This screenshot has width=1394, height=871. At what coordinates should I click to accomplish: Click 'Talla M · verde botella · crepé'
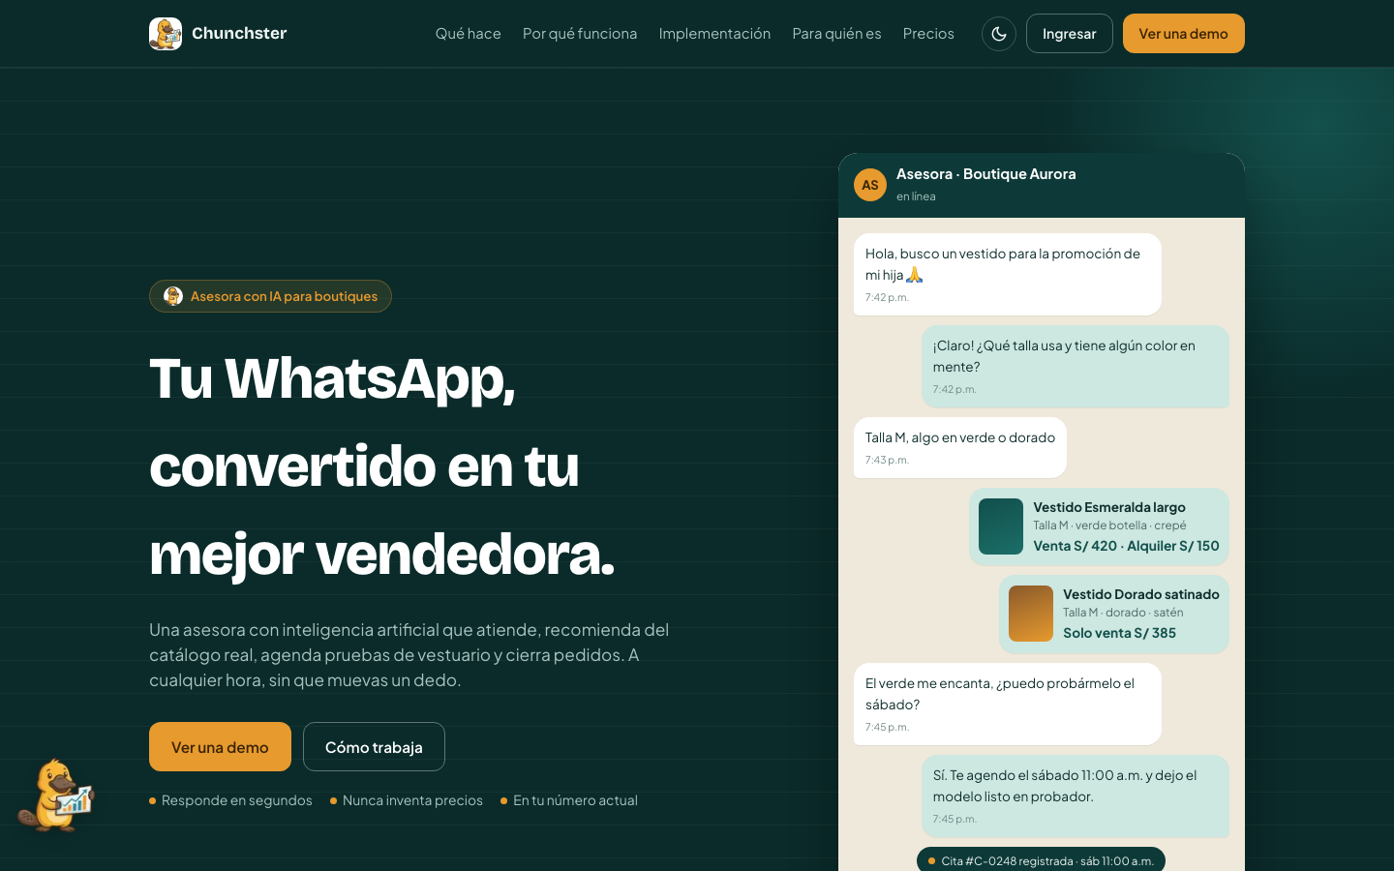(x=1109, y=526)
